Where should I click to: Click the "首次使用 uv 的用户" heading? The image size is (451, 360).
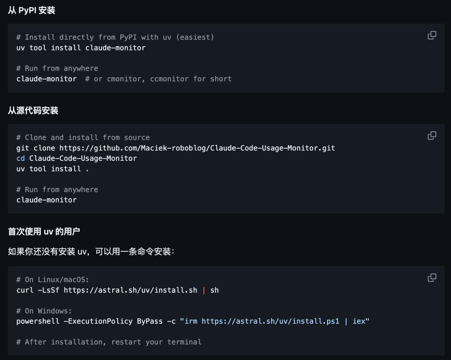44,231
